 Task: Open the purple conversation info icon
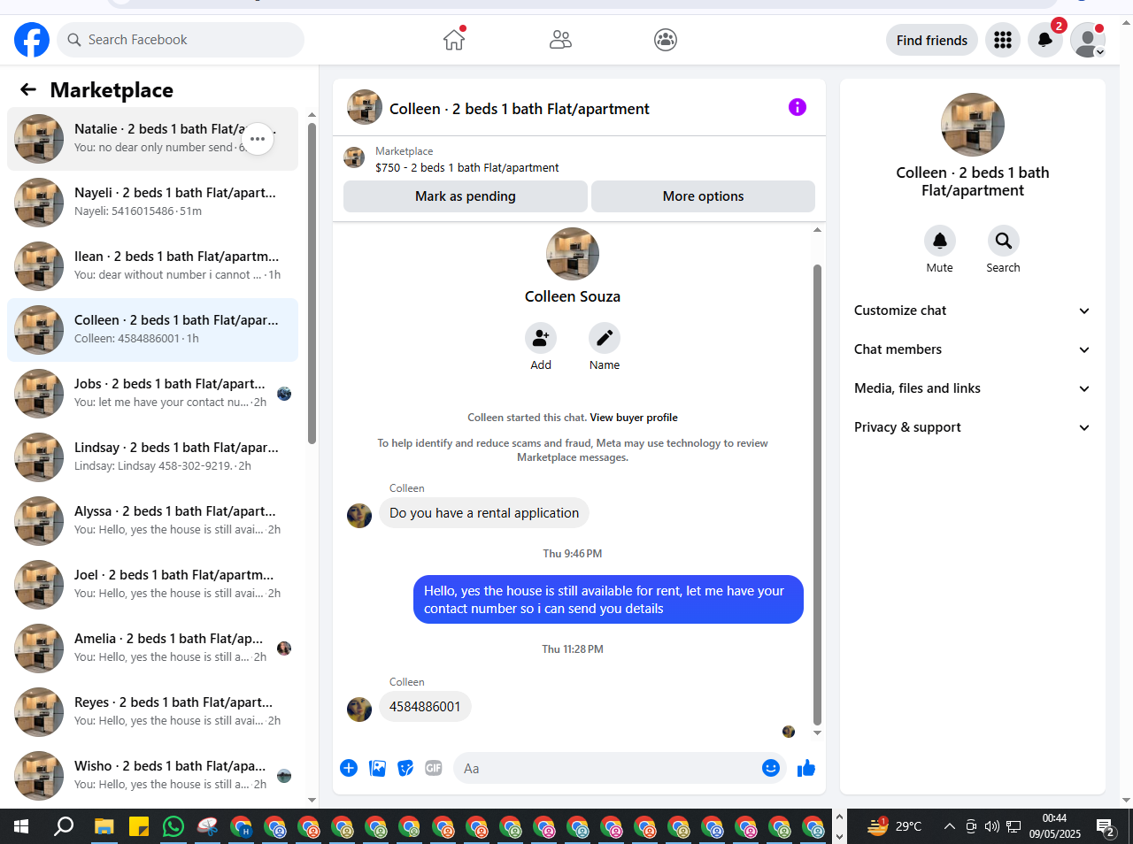[798, 107]
